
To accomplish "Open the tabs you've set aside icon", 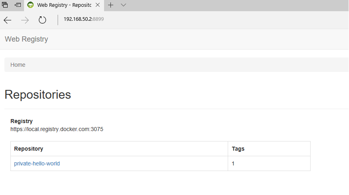I will 5,5.
